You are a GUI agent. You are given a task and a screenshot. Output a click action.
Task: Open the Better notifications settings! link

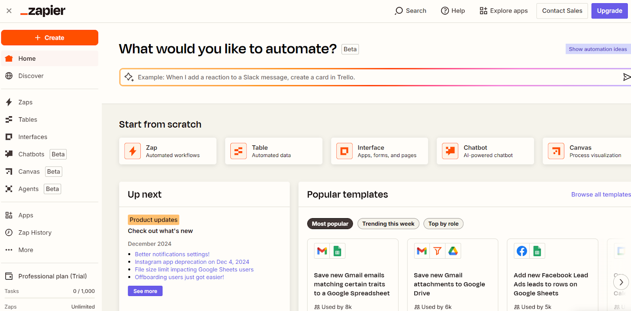point(172,254)
